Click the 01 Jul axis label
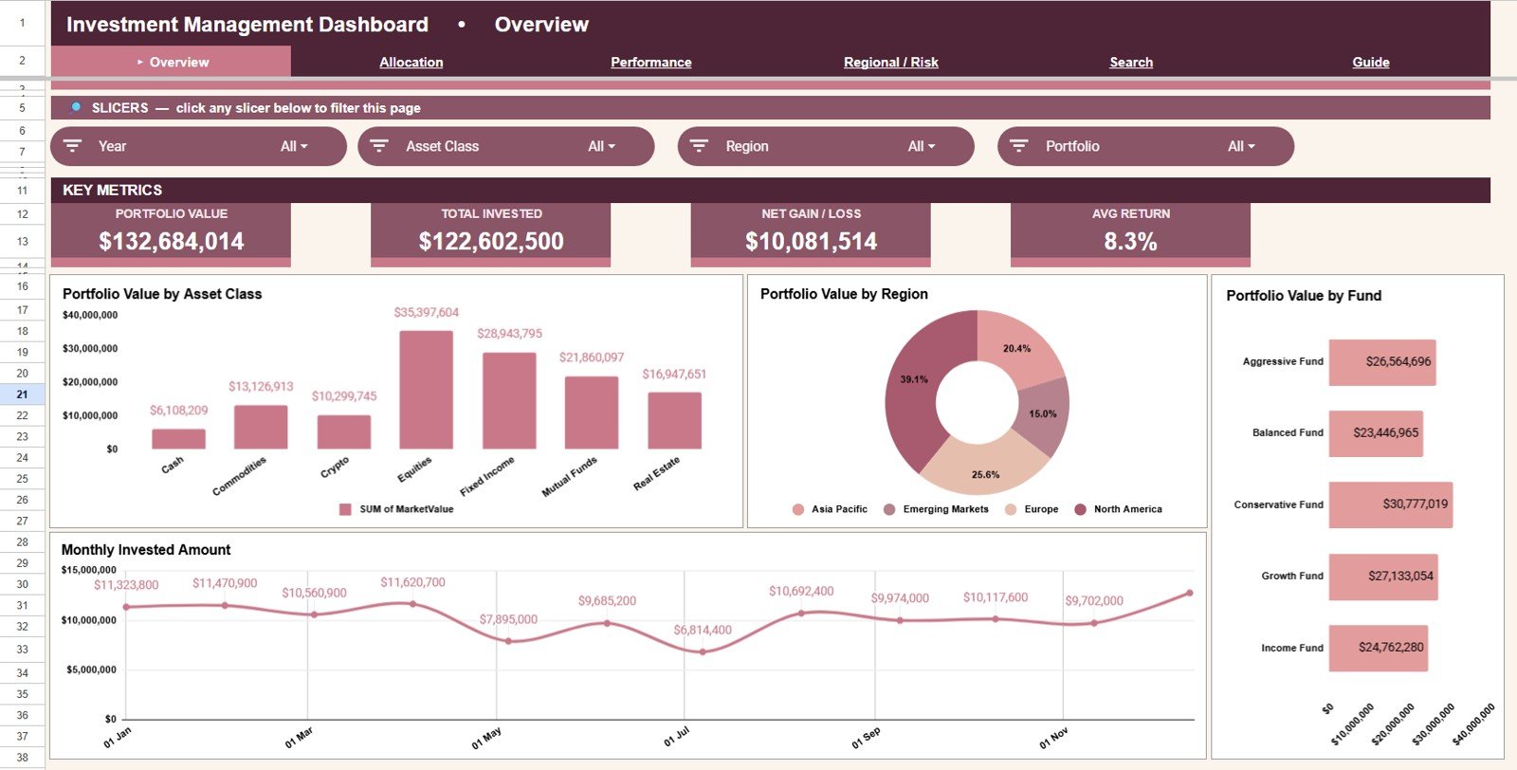The image size is (1517, 770). point(677,737)
